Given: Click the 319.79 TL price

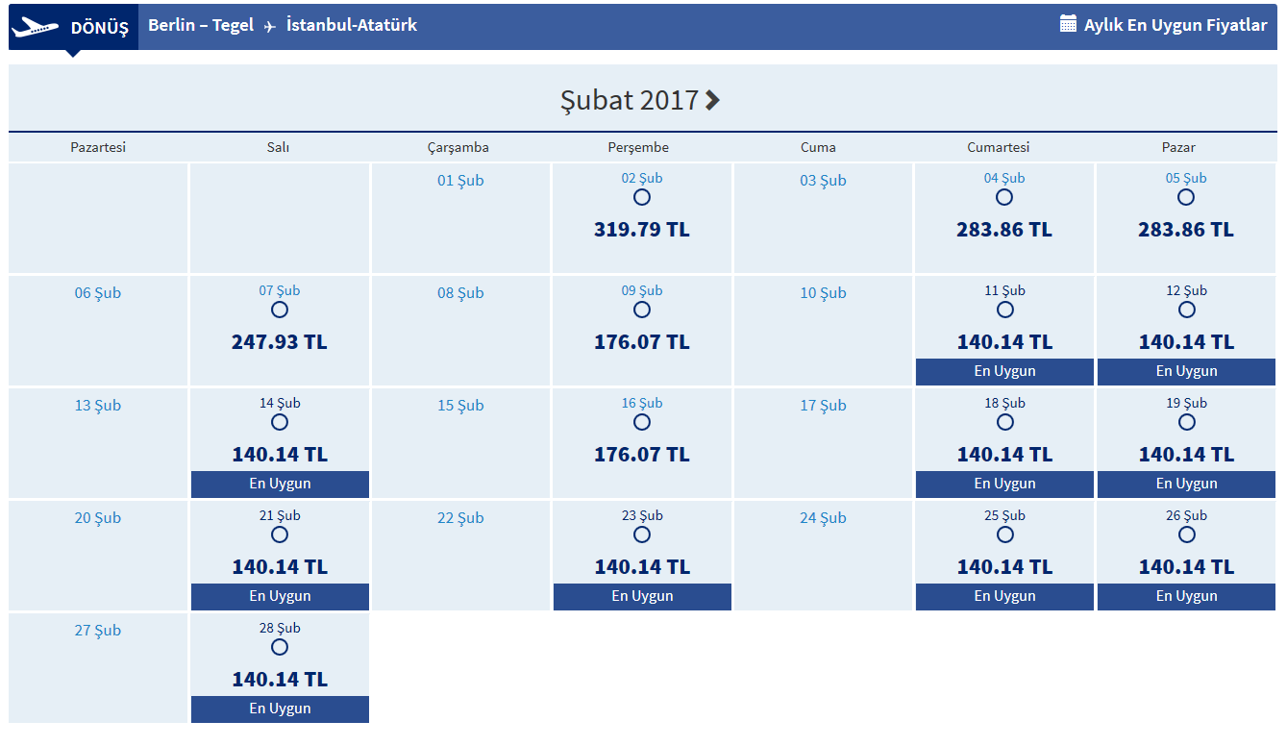Looking at the screenshot, I should coord(642,230).
